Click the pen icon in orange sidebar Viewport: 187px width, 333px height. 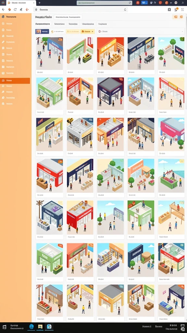(3, 42)
